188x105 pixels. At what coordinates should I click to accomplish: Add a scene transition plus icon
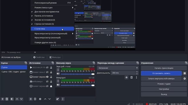(x=126, y=78)
